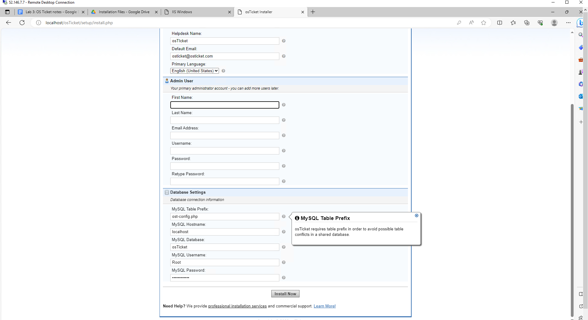The image size is (588, 320).
Task: Click help icon next to Last Name
Action: 284,120
